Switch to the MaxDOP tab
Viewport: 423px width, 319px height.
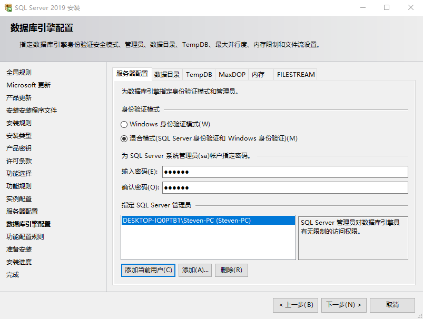click(x=232, y=75)
